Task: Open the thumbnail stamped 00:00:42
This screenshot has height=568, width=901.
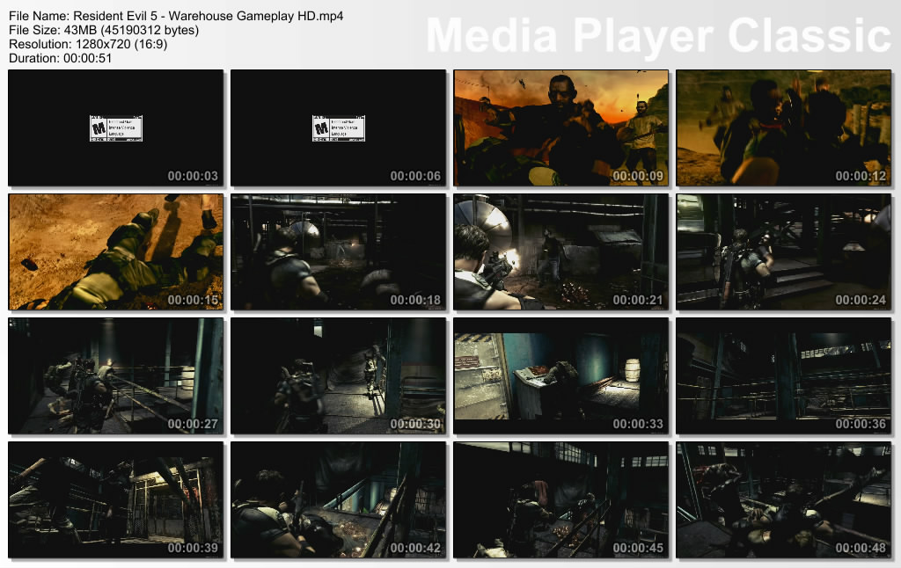Action: coord(338,500)
